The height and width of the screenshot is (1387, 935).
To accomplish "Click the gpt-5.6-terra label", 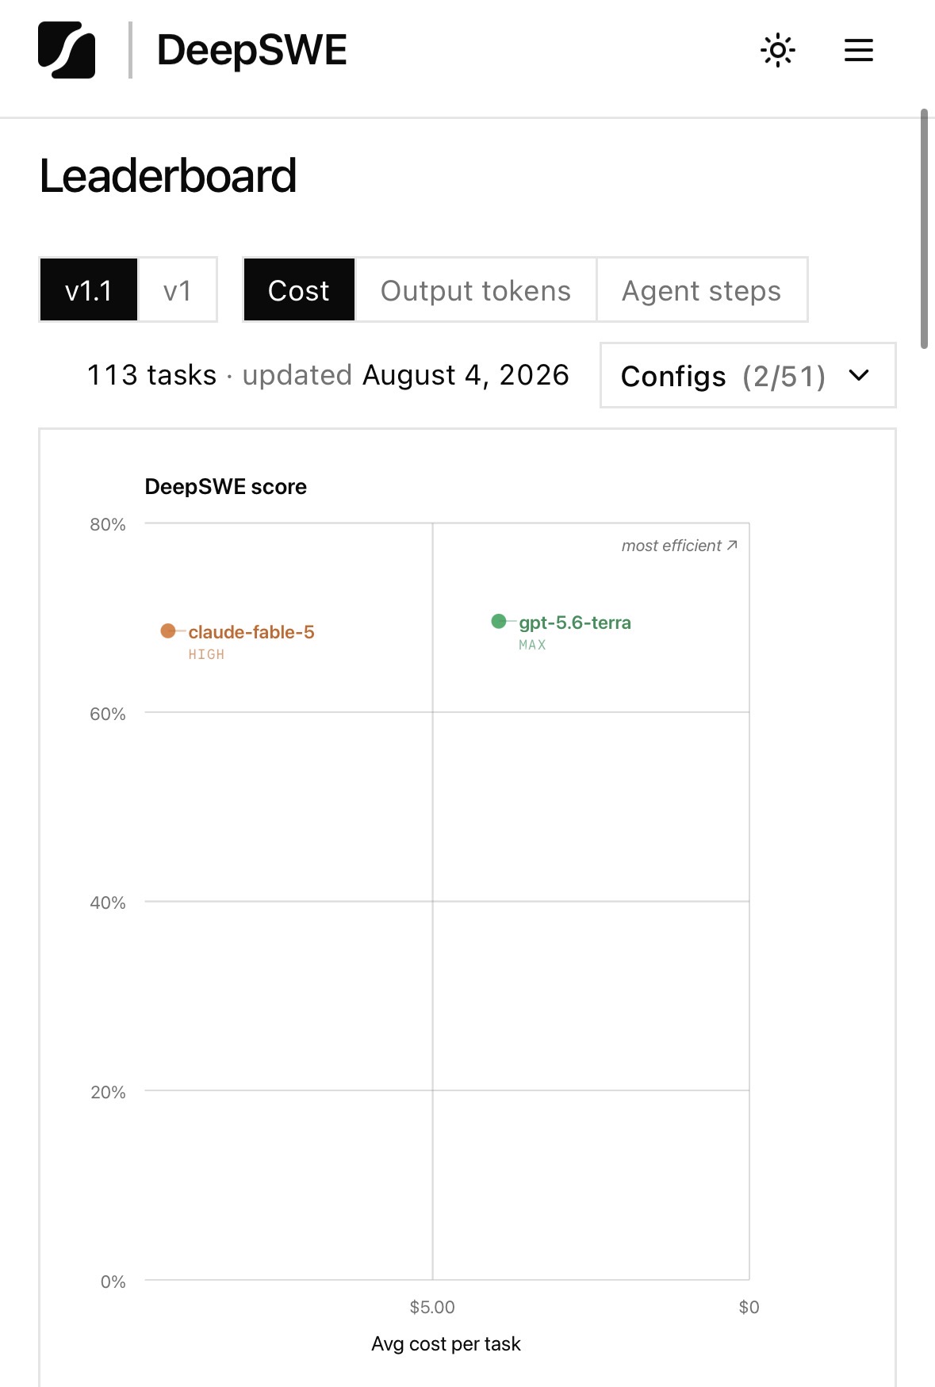I will 575,623.
